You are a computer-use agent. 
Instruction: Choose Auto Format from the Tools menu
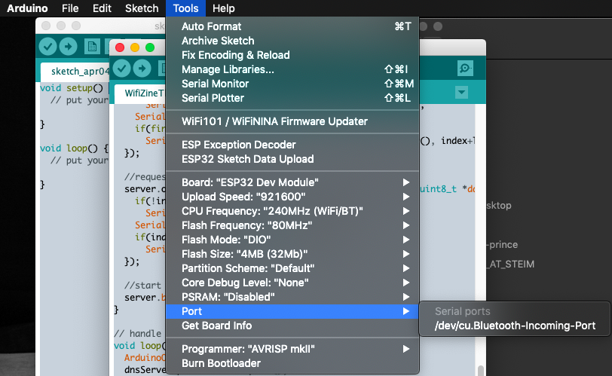coord(211,26)
